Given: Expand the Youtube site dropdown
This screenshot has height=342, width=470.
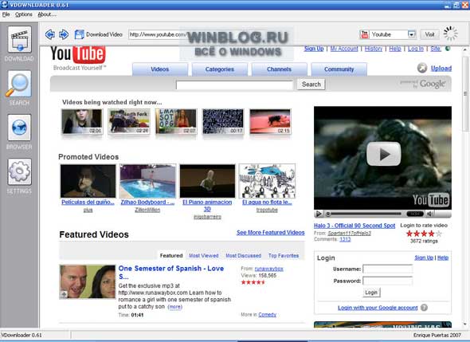Looking at the screenshot, I should tap(412, 34).
